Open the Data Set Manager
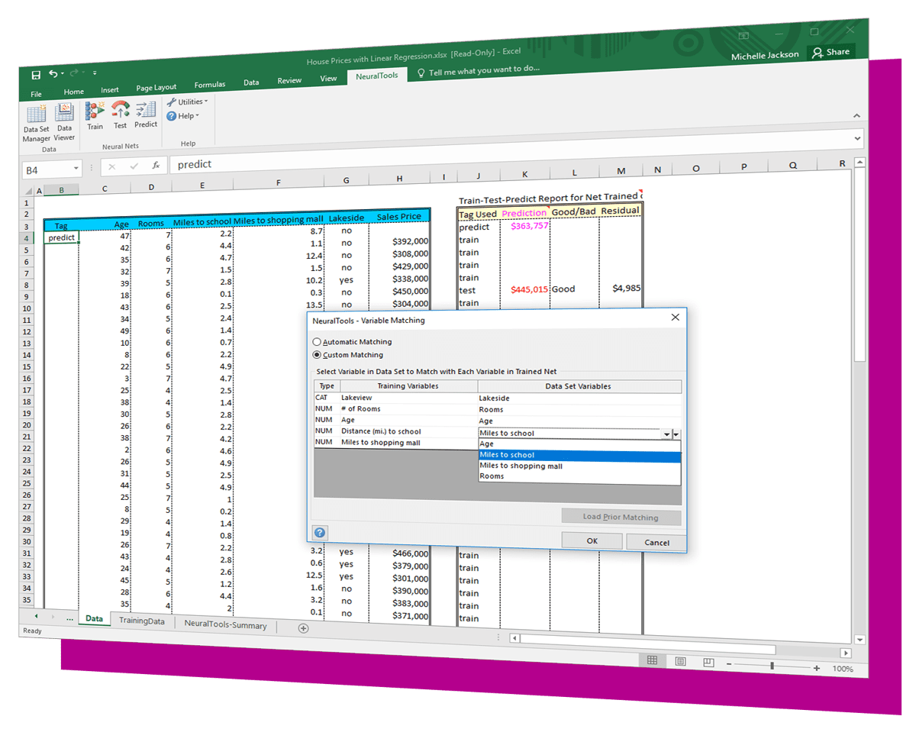916x742 pixels. (36, 122)
